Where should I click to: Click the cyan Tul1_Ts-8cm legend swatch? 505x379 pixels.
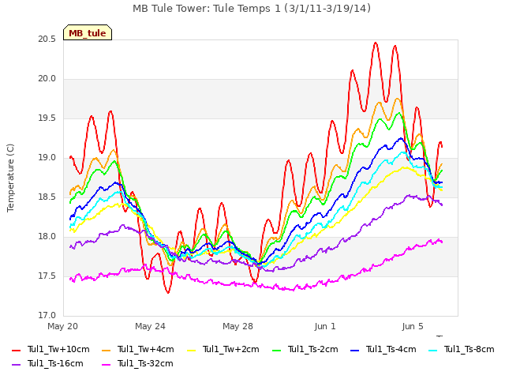tap(433, 350)
